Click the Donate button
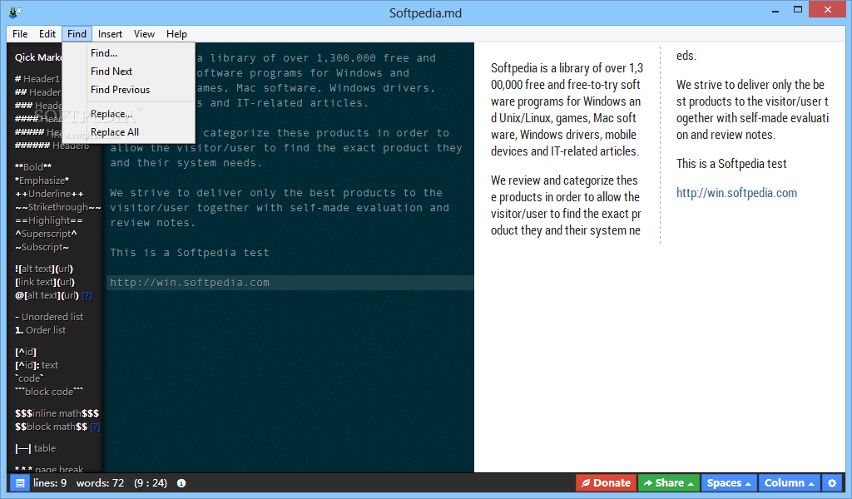Image resolution: width=852 pixels, height=499 pixels. 606,482
